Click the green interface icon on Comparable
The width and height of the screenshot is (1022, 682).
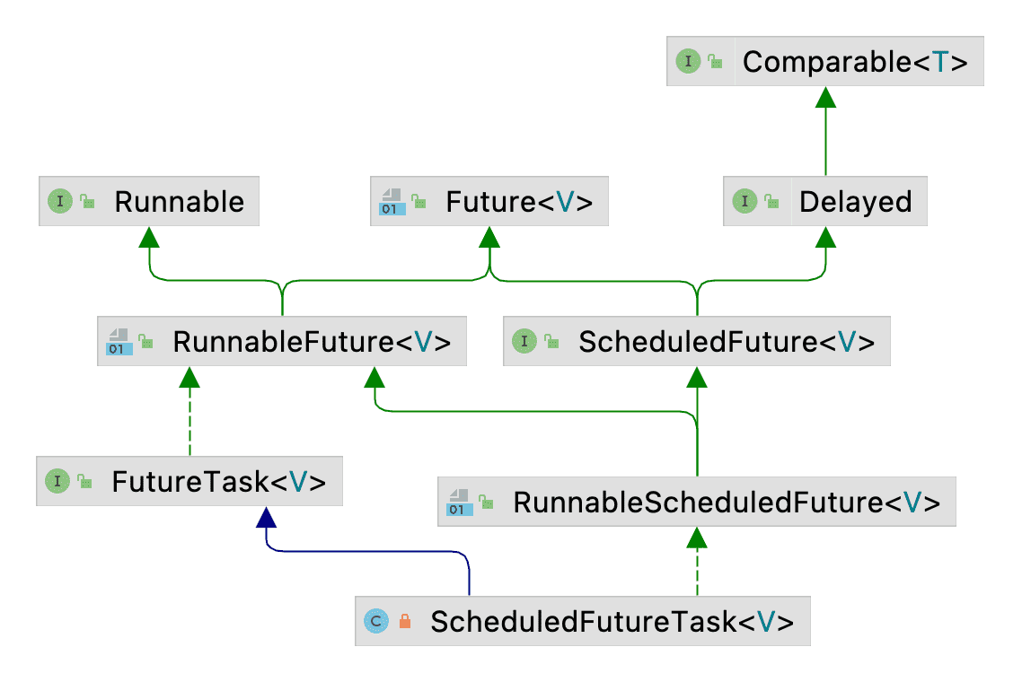tap(688, 62)
